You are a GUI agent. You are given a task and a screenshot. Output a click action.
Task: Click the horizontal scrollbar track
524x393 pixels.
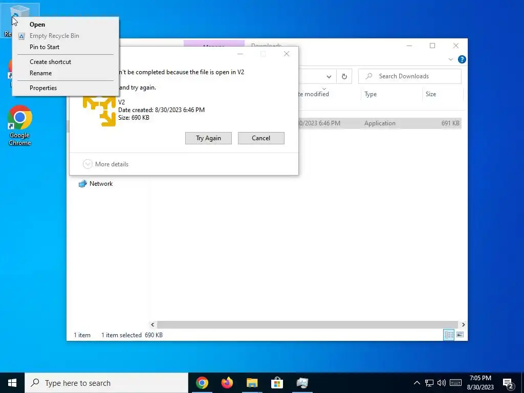point(308,324)
